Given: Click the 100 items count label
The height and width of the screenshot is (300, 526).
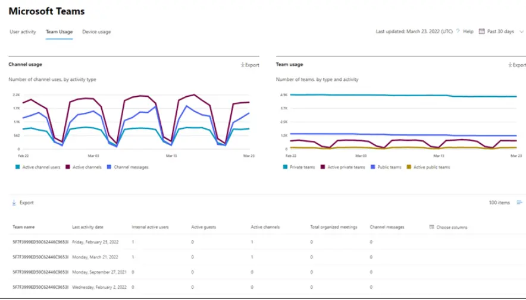Looking at the screenshot, I should click(499, 203).
